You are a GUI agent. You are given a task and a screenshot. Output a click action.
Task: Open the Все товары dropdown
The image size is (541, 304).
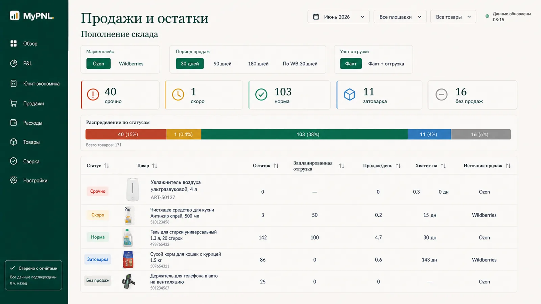click(453, 17)
